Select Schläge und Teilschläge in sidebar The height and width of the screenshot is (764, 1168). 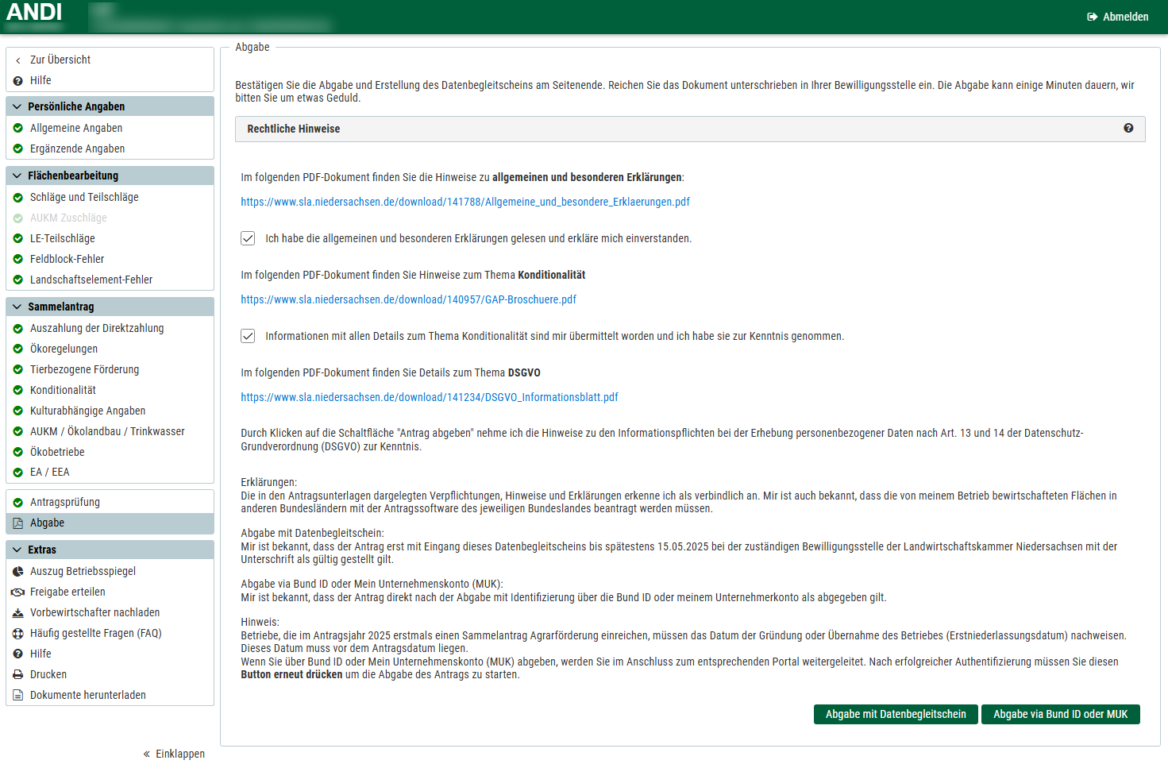pos(84,197)
